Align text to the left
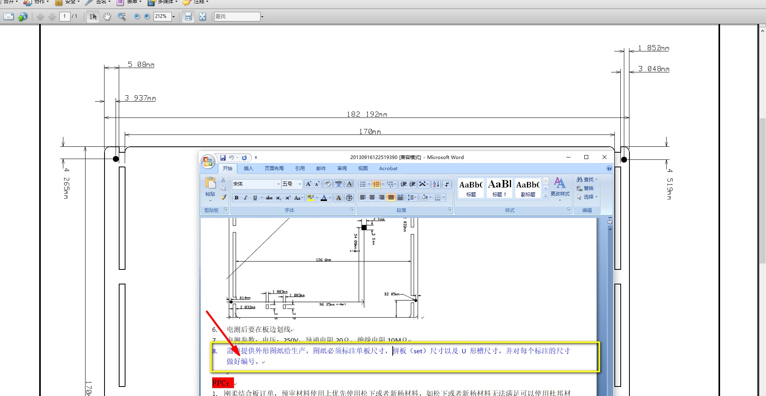This screenshot has width=766, height=396. click(363, 197)
